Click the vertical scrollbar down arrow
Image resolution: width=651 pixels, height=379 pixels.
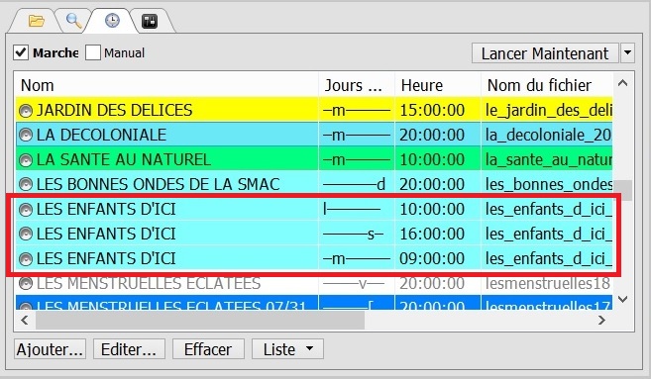[x=623, y=299]
